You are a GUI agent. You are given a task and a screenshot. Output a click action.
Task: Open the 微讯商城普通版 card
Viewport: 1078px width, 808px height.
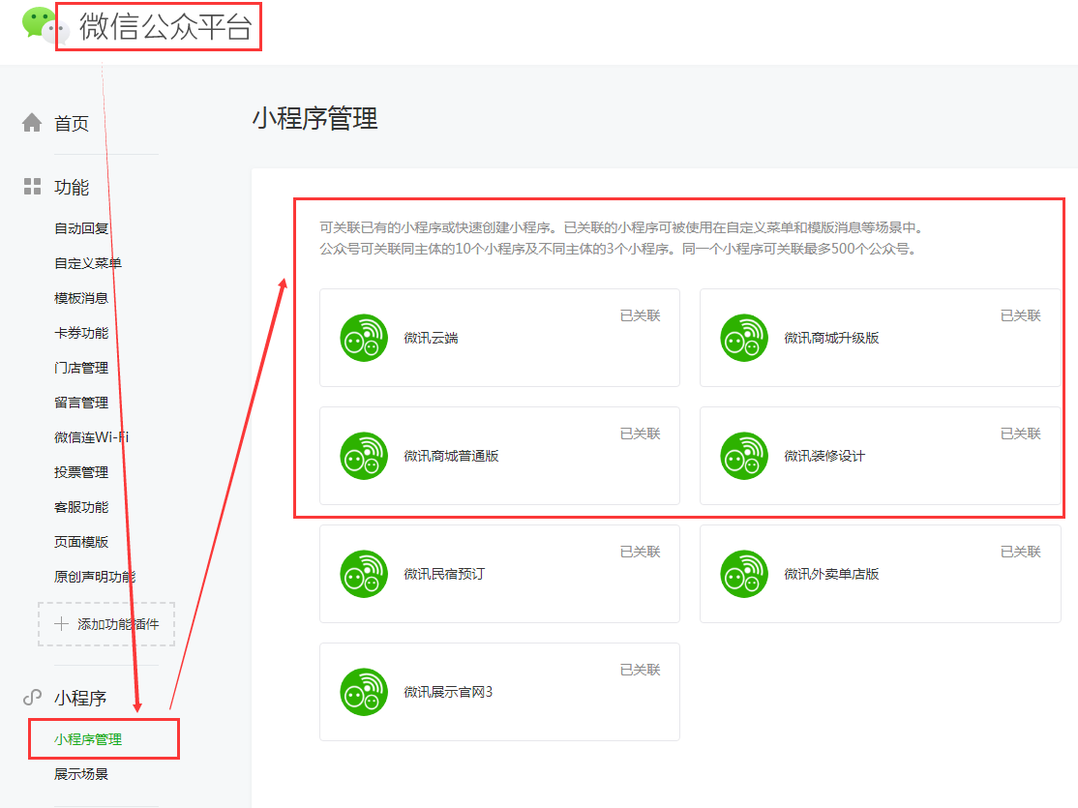click(499, 456)
